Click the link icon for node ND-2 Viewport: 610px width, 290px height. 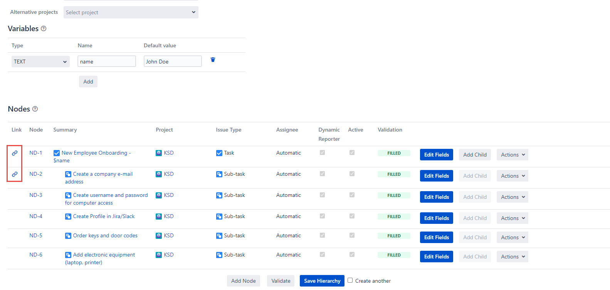click(15, 174)
